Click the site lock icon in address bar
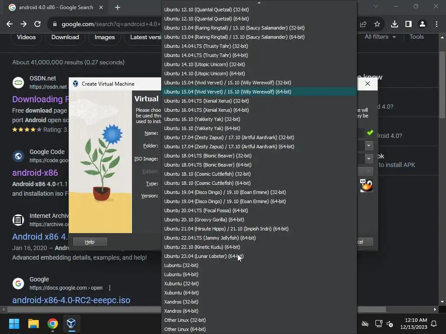Screen dimensions: 446x334 55,24
